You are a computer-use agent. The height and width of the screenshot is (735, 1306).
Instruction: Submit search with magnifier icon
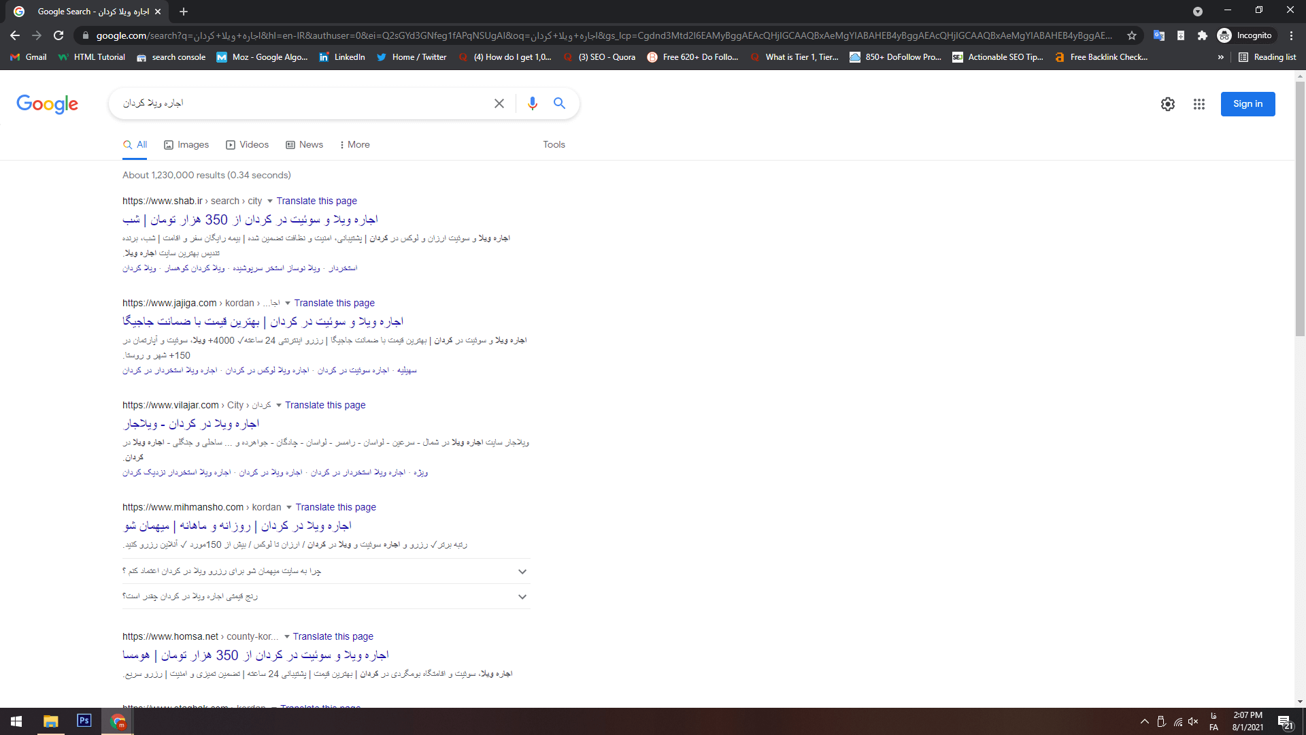pos(559,103)
